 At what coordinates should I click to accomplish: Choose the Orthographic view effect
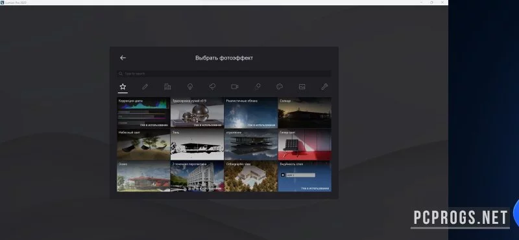[x=251, y=176]
